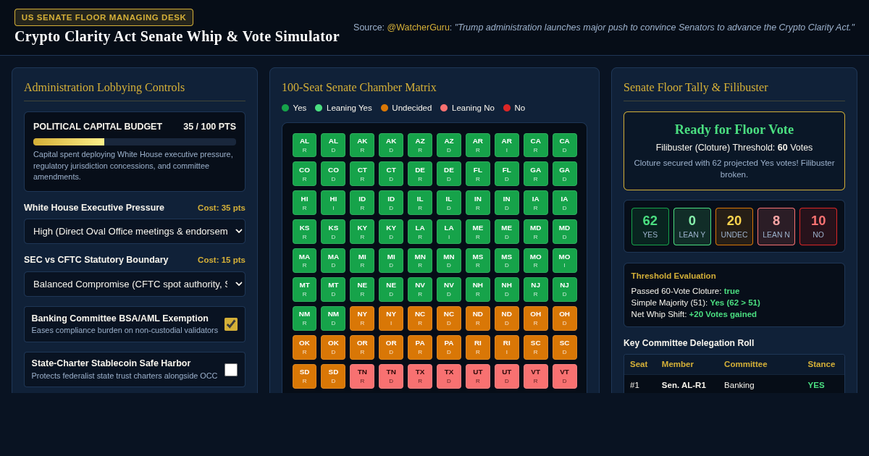This screenshot has height=456, width=869.
Task: Click the Ready for Floor Vote status heading
Action: click(x=734, y=130)
